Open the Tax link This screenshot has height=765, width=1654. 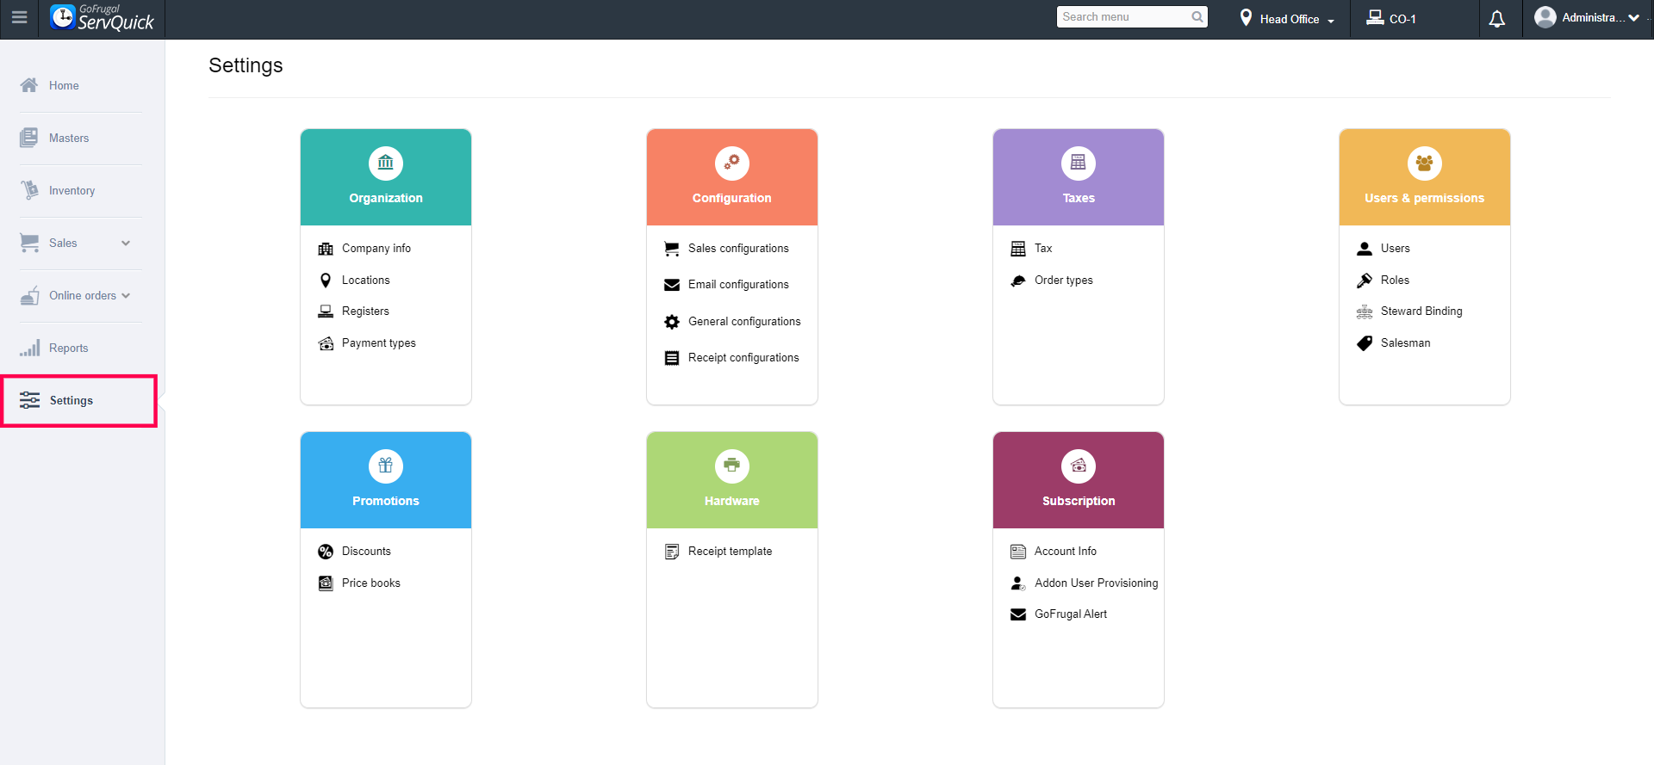[1043, 248]
